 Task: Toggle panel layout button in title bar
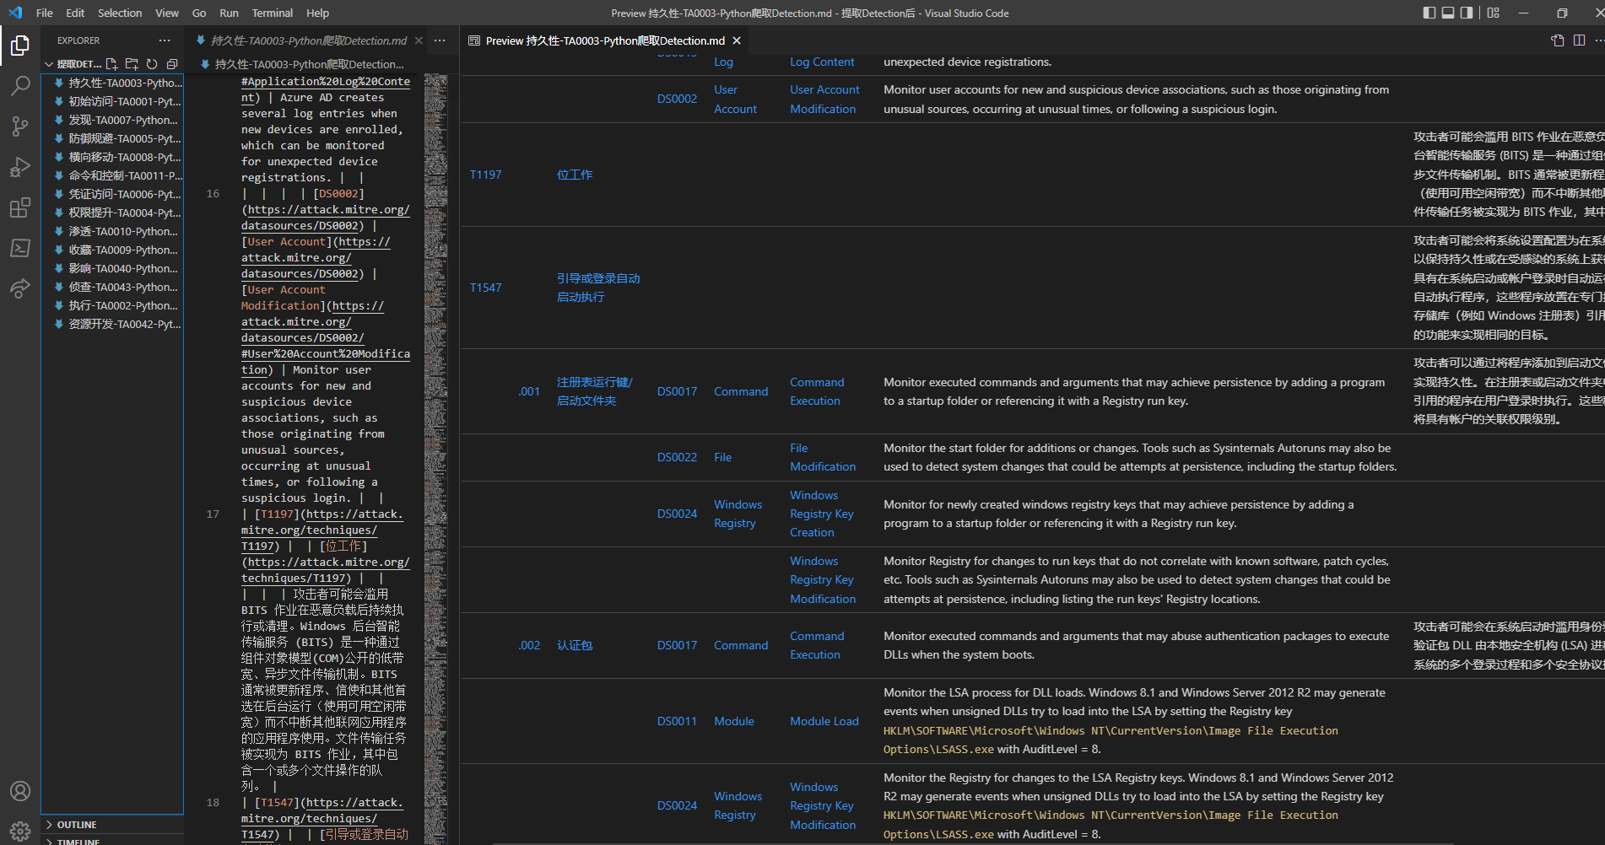pyautogui.click(x=1448, y=13)
